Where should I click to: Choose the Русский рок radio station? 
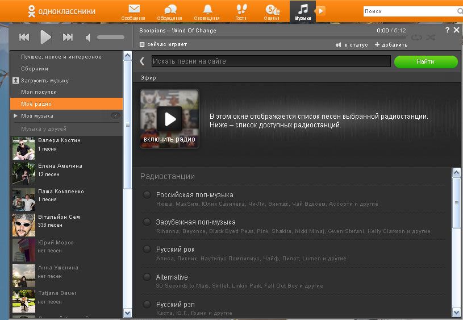pos(147,250)
